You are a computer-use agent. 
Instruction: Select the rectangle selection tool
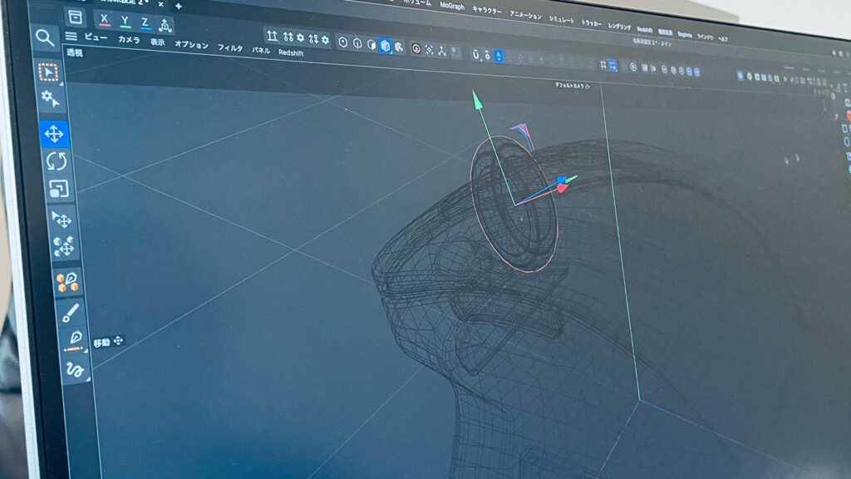[x=48, y=72]
